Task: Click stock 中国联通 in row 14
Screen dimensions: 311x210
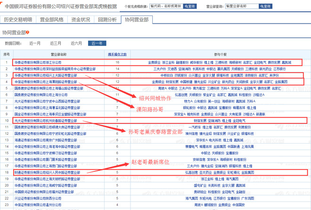Action: [233, 146]
